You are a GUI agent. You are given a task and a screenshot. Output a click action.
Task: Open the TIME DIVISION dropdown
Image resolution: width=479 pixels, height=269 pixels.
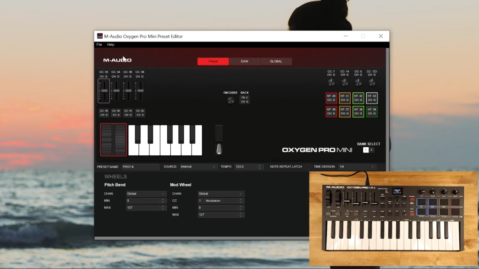pos(357,167)
